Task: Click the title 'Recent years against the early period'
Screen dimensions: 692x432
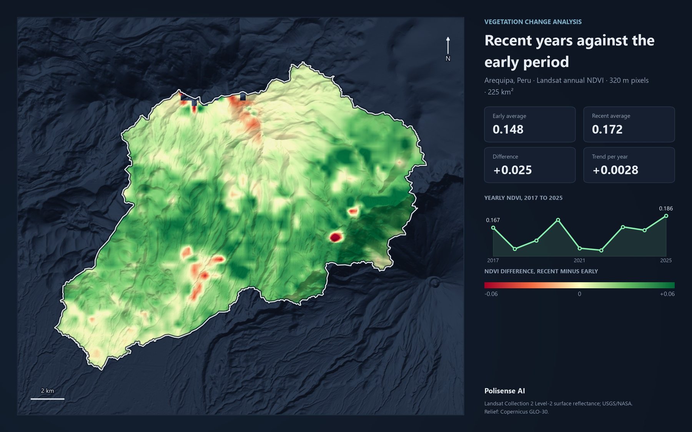Action: click(569, 51)
